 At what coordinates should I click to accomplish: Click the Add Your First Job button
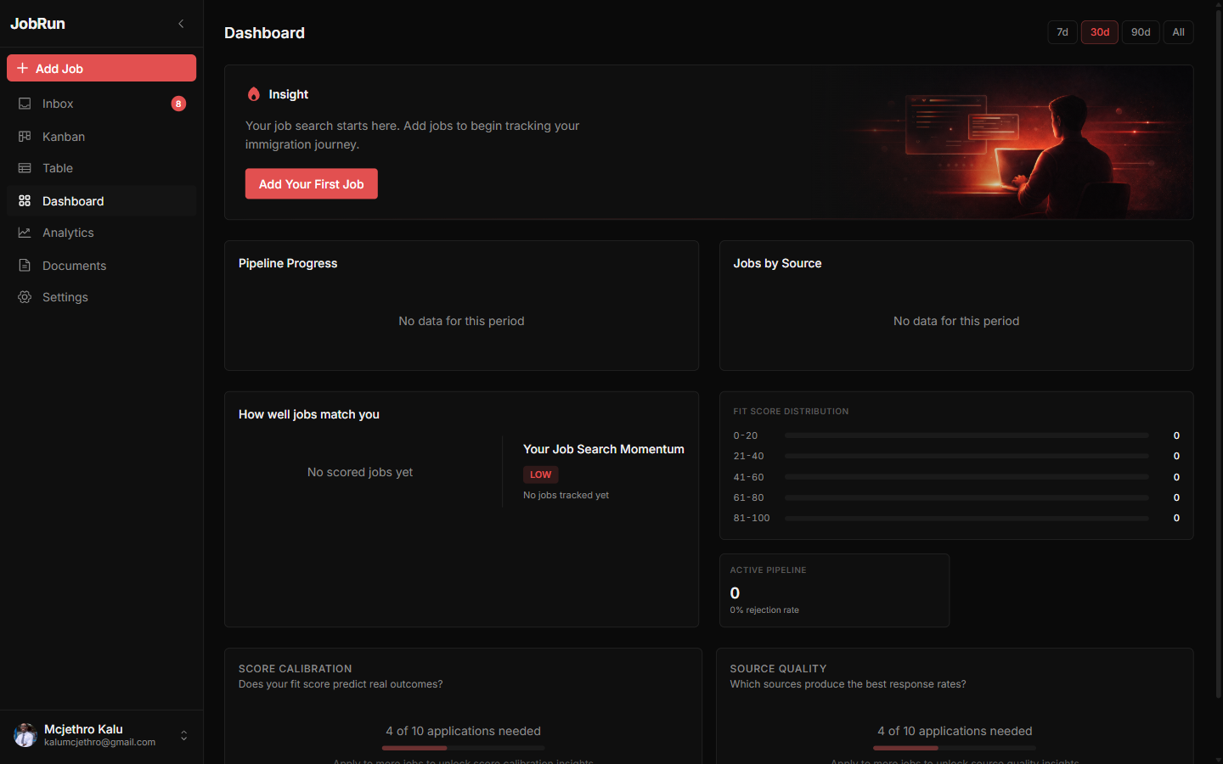point(312,184)
